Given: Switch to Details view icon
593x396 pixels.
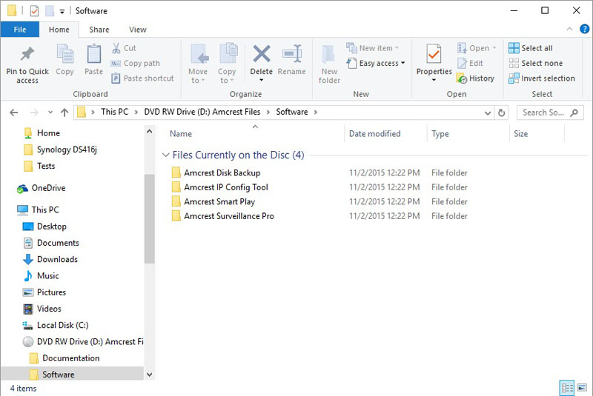Looking at the screenshot, I should (x=566, y=388).
